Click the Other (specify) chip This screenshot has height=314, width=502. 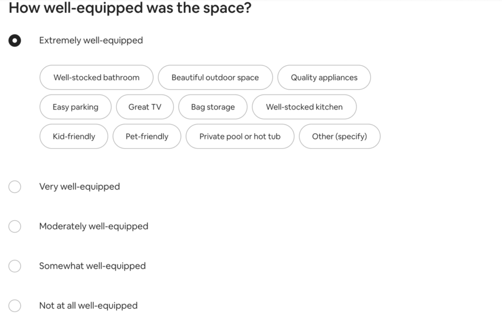pyautogui.click(x=340, y=136)
